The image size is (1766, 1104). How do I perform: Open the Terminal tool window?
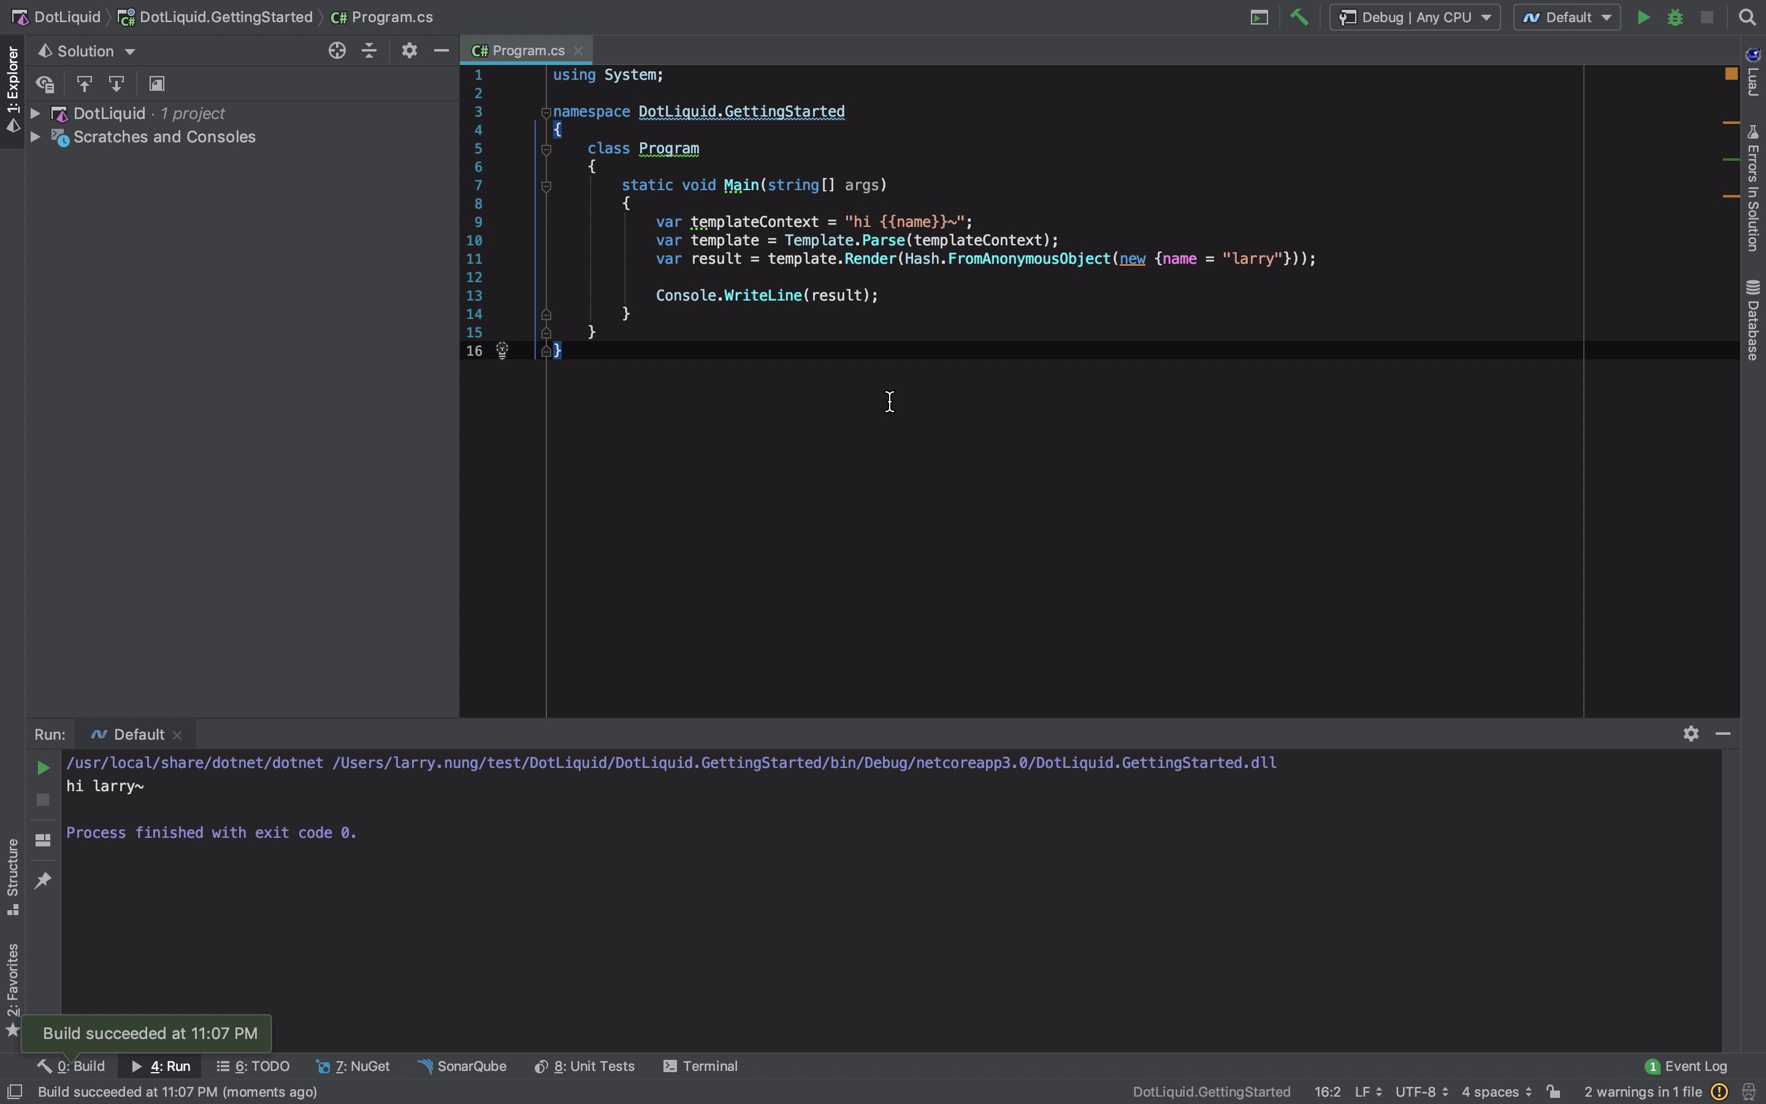pyautogui.click(x=700, y=1066)
